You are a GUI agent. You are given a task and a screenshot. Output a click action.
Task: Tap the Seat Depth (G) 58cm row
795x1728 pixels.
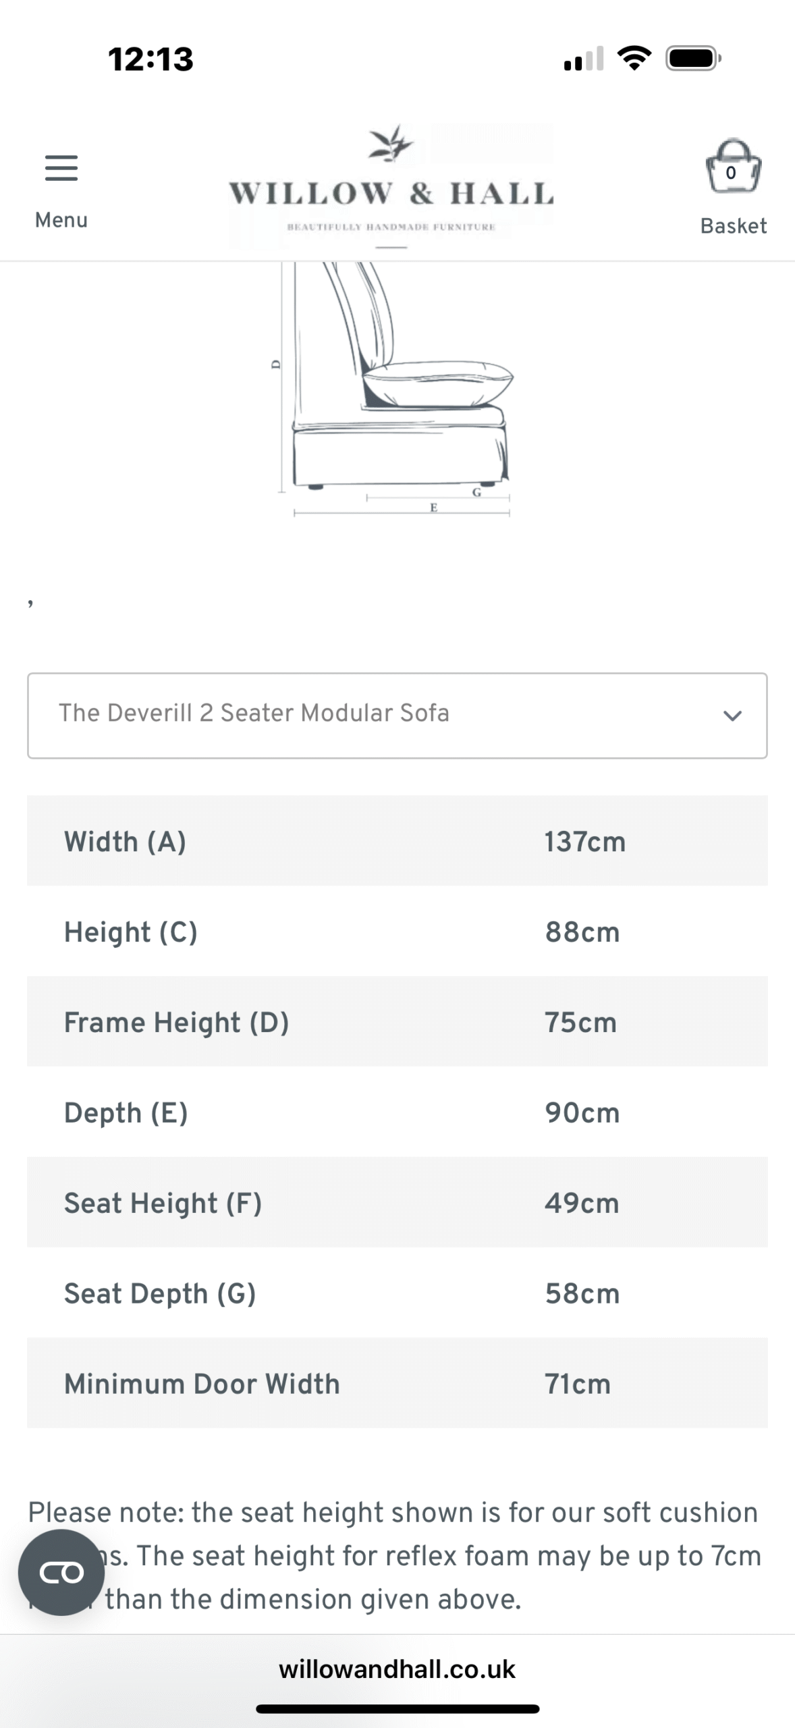397,1293
